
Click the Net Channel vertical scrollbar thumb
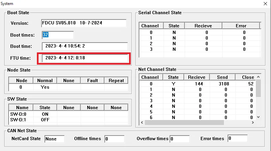point(258,88)
